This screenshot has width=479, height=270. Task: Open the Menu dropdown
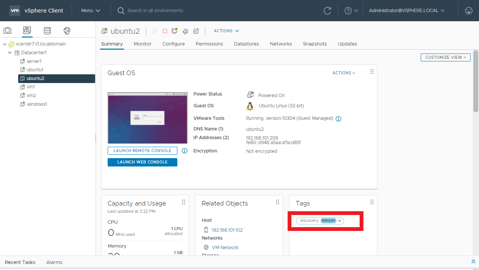point(91,11)
